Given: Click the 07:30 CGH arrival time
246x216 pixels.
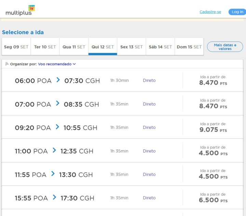Looking at the screenshot, I should coord(82,81).
